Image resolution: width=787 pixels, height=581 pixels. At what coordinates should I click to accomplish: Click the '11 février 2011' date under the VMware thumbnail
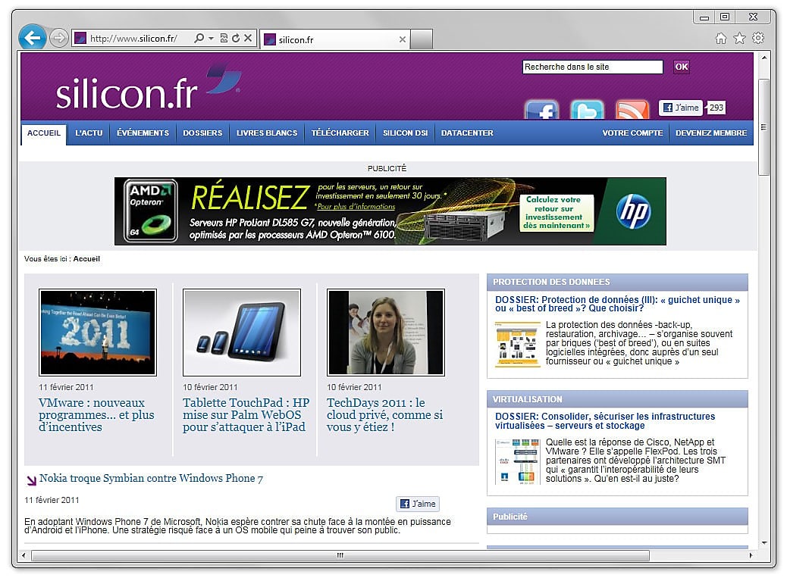66,388
